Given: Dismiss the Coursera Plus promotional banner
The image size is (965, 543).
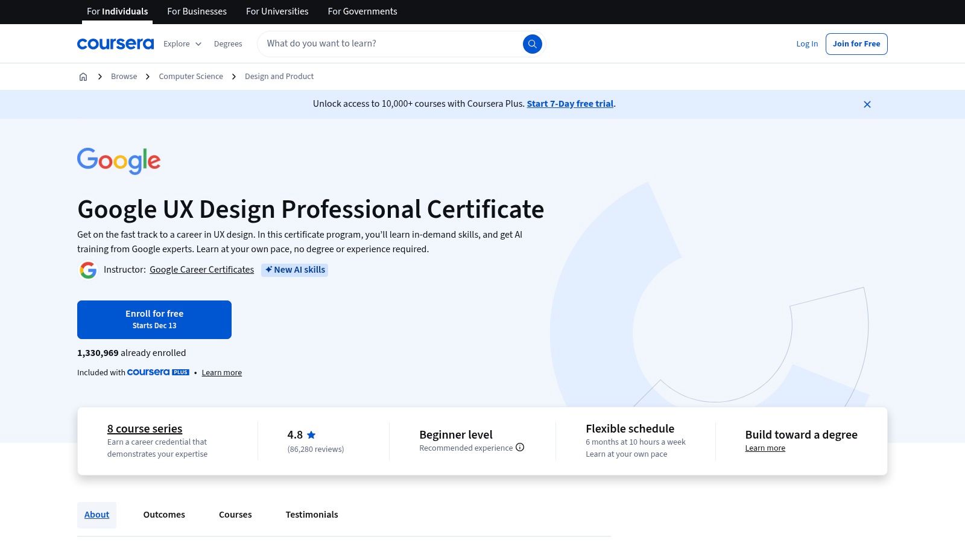Looking at the screenshot, I should tap(867, 104).
